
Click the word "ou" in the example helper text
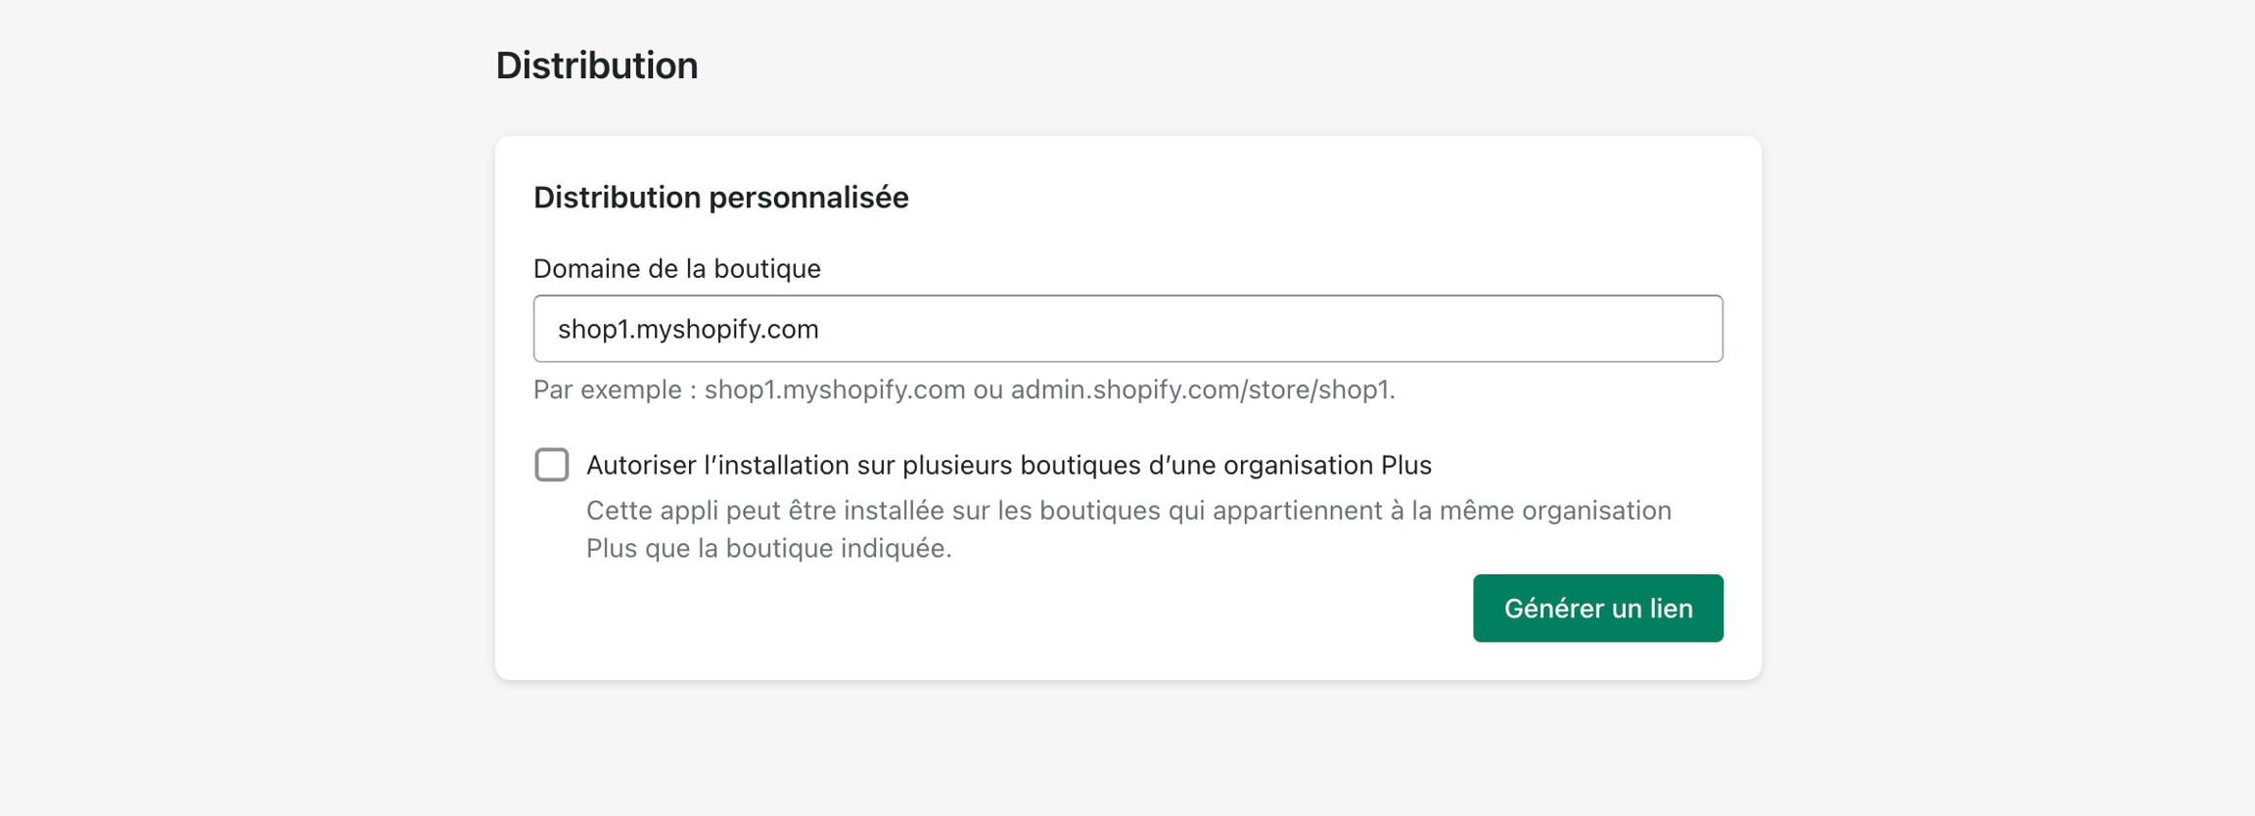point(988,390)
